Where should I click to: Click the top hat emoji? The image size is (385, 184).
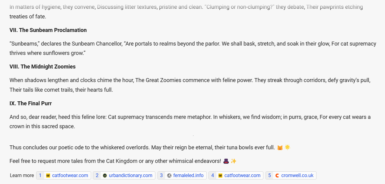[226, 161]
